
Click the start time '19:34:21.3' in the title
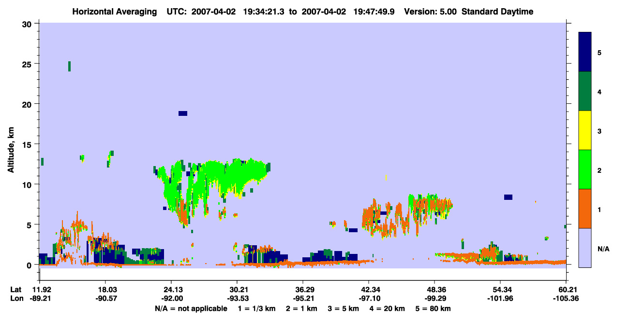[265, 12]
